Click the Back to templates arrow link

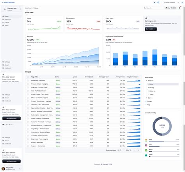click(8, 2)
